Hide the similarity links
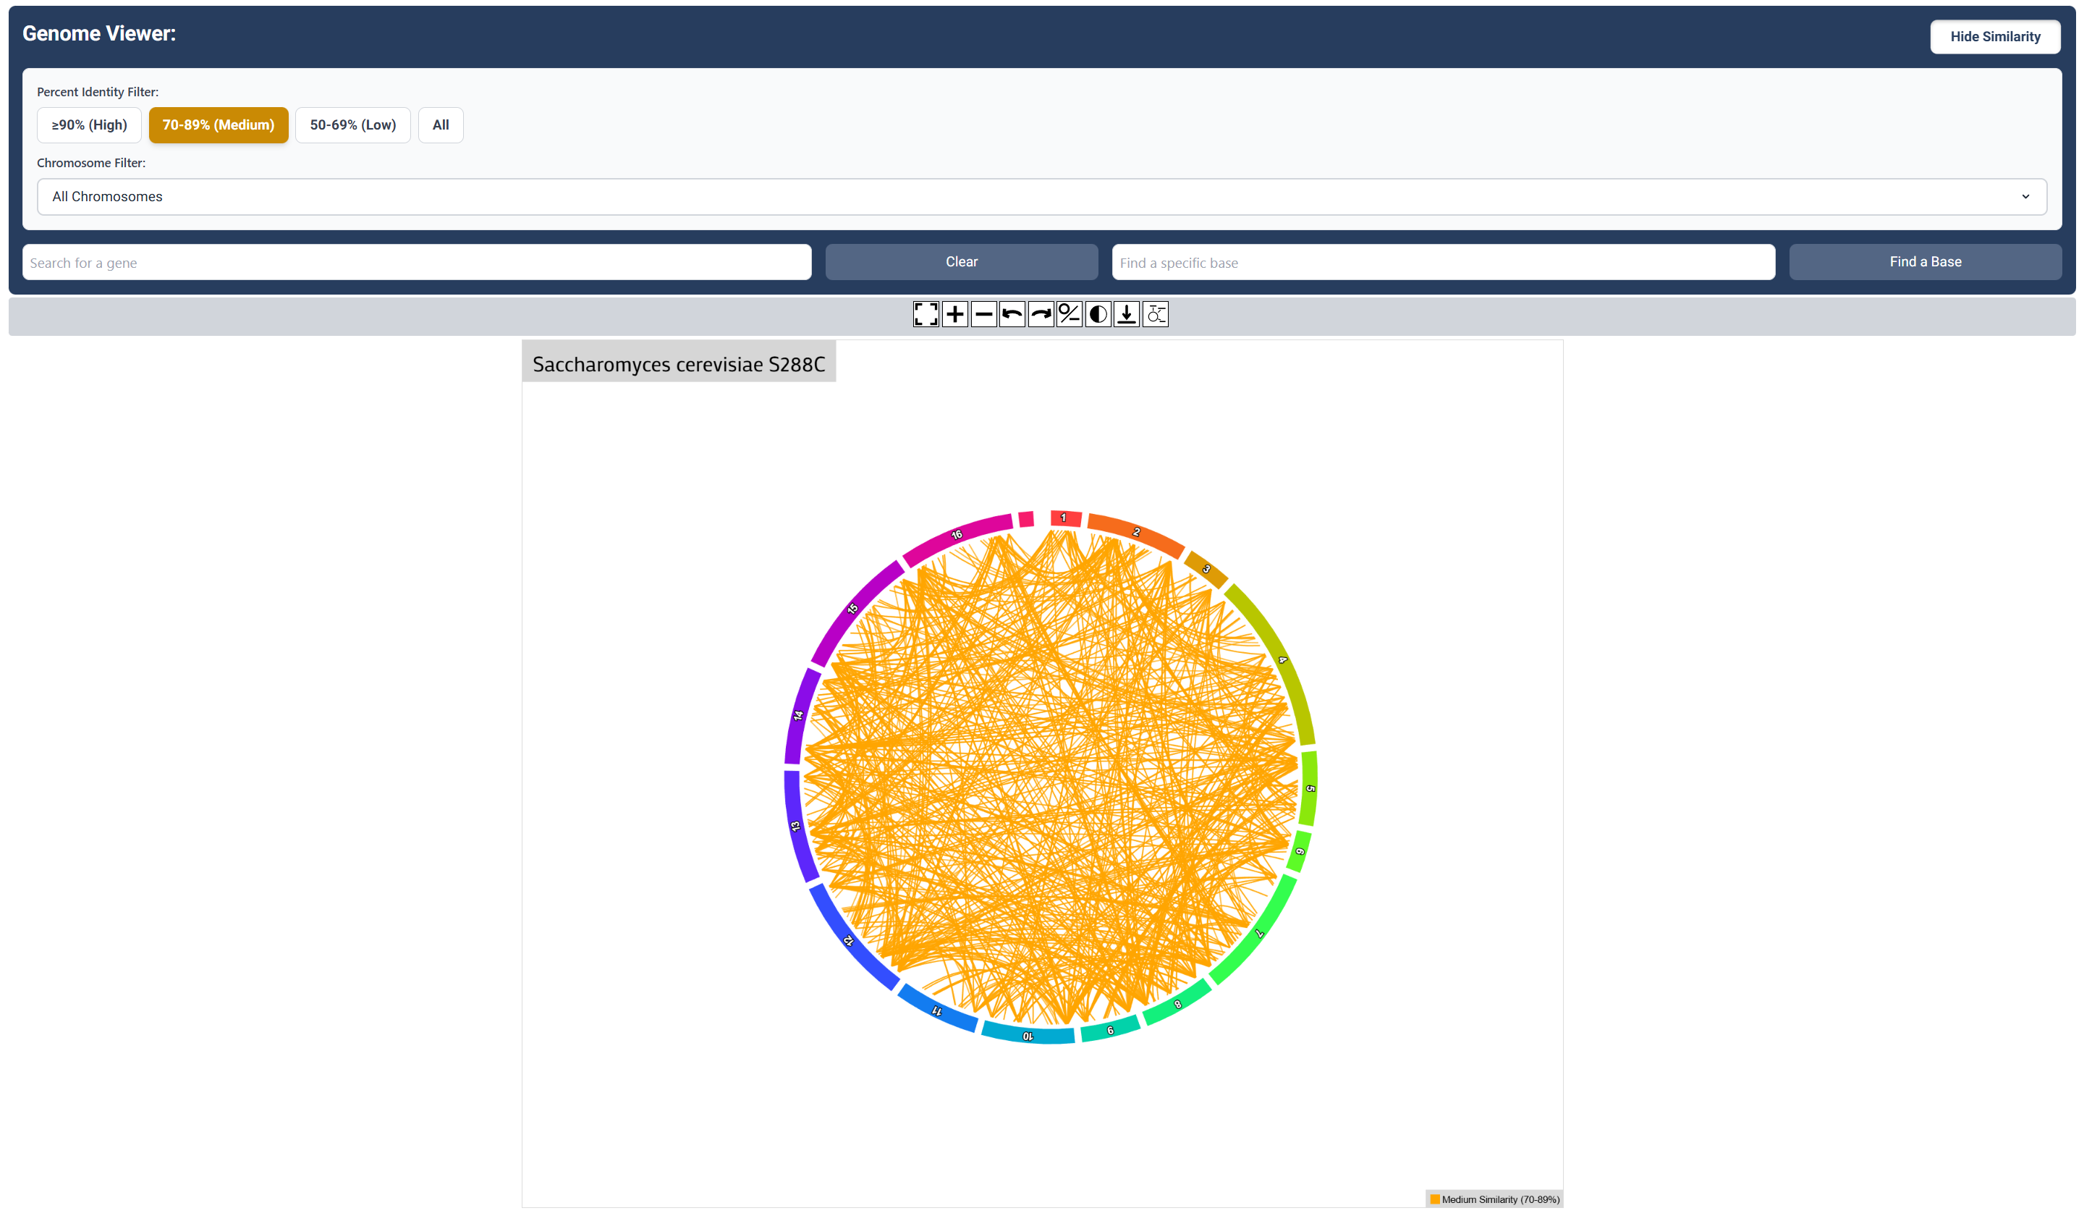Screen dimensions: 2092x1216 coord(1995,35)
